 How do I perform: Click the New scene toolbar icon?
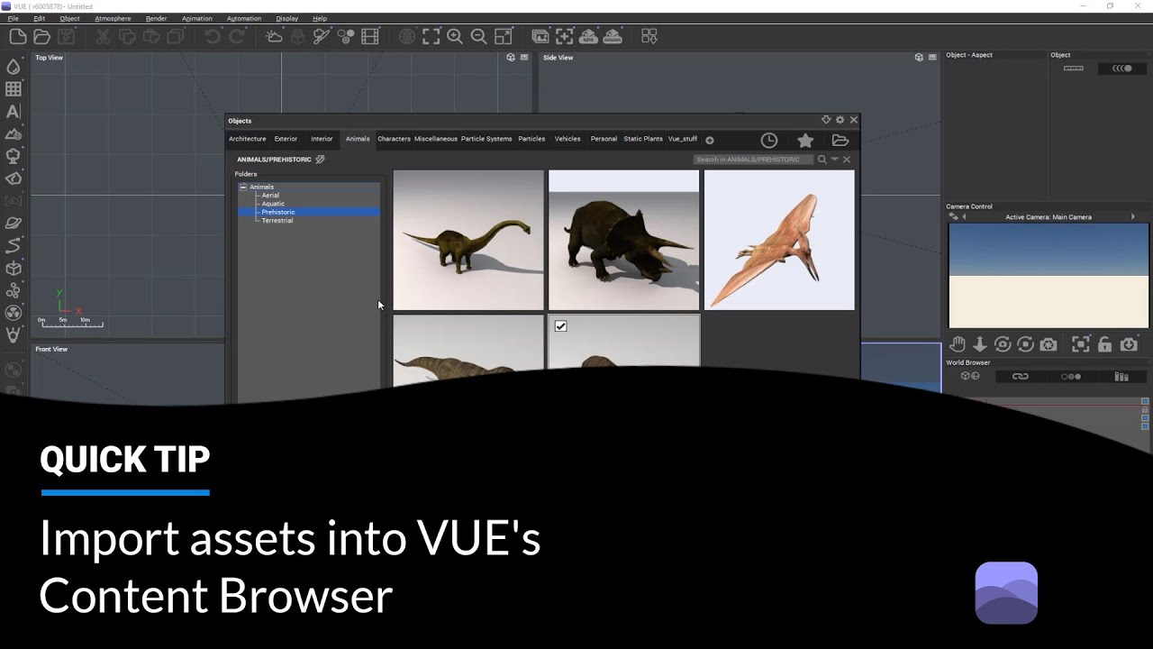point(17,37)
